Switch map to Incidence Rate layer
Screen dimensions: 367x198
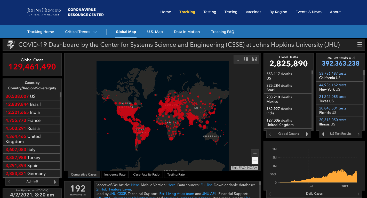click(115, 175)
